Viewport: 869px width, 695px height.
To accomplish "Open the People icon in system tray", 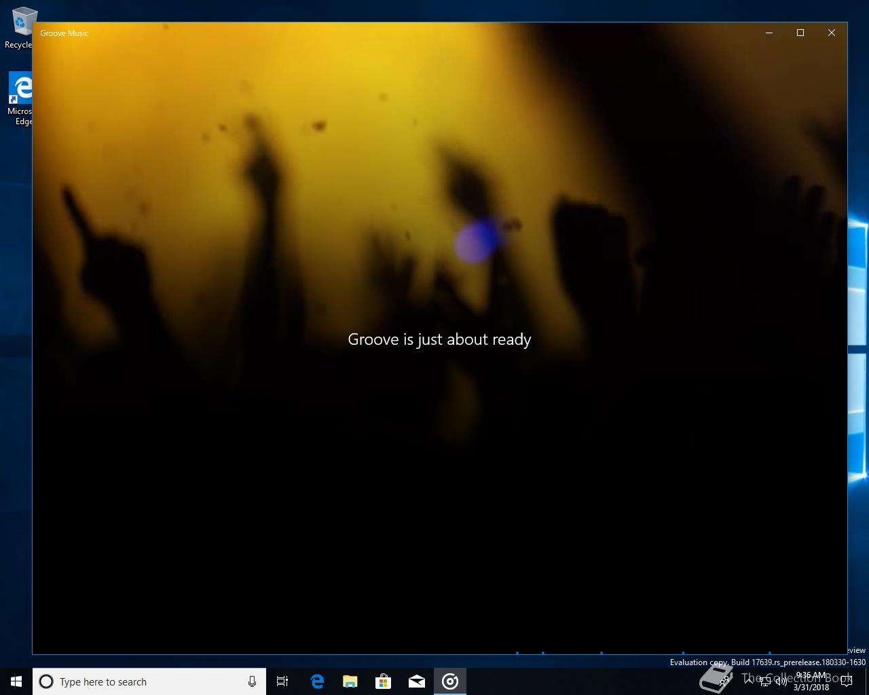I will coord(724,681).
